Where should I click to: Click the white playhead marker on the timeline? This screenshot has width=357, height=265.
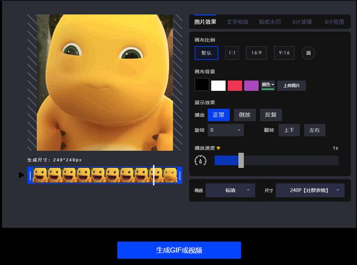154,175
